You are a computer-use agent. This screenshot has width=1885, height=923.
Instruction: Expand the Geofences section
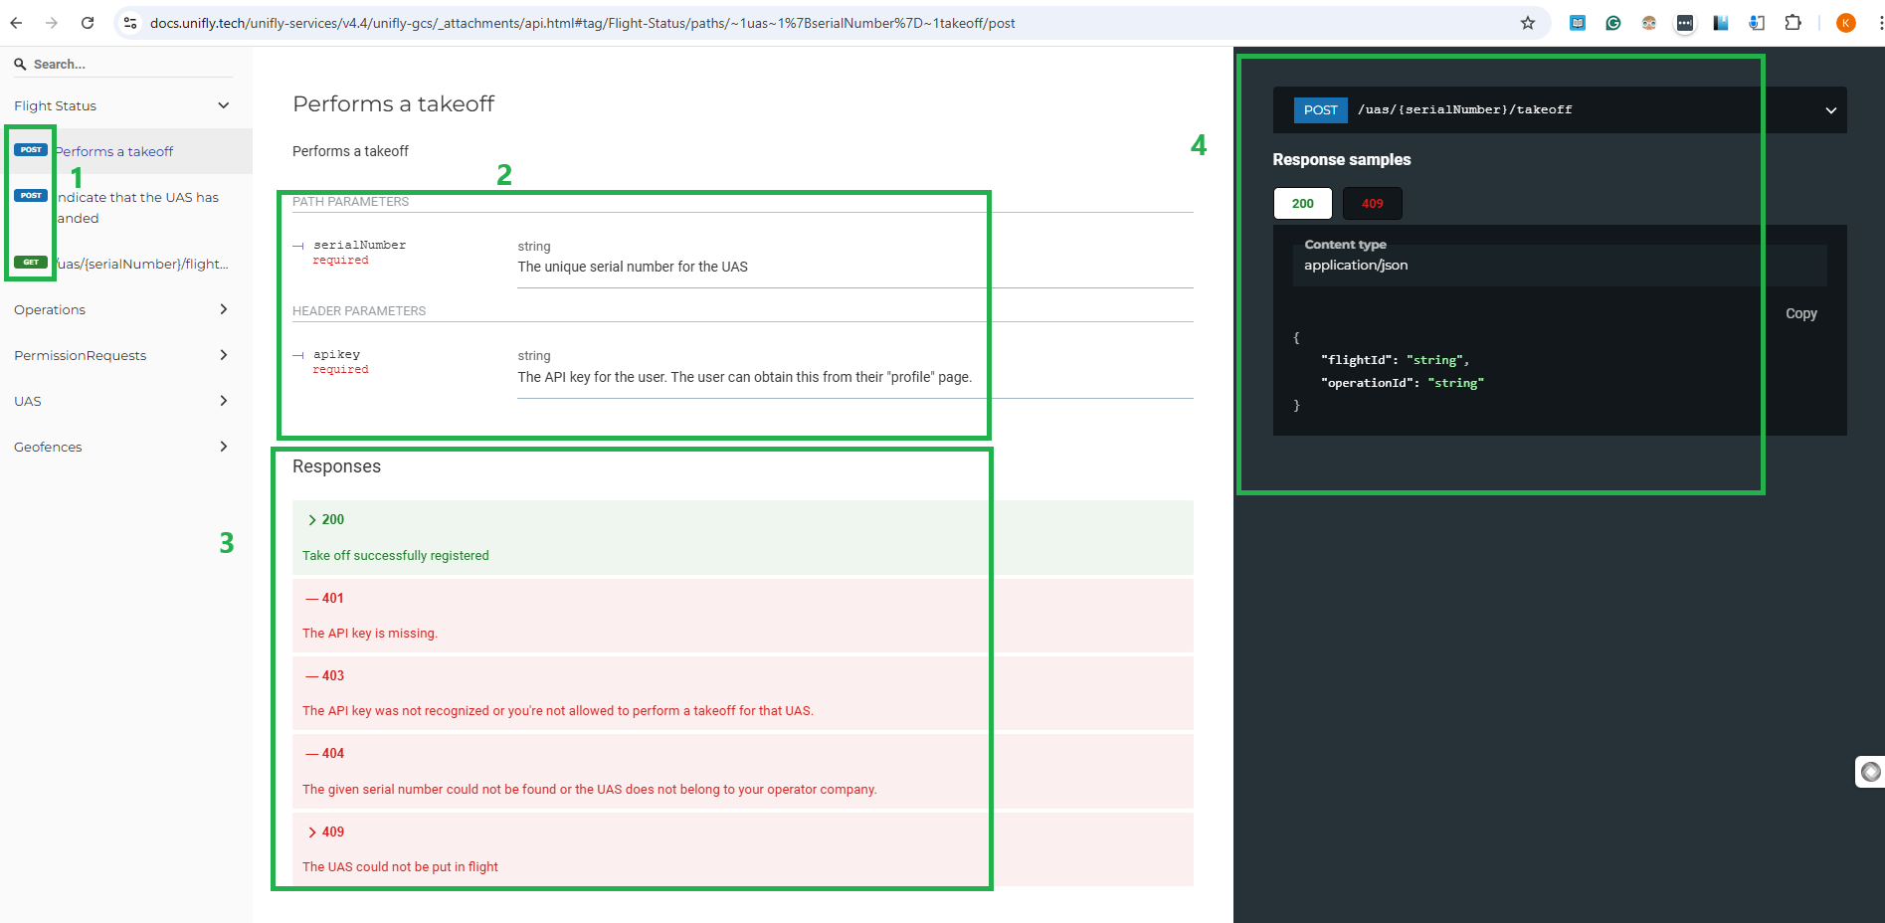pyautogui.click(x=119, y=447)
